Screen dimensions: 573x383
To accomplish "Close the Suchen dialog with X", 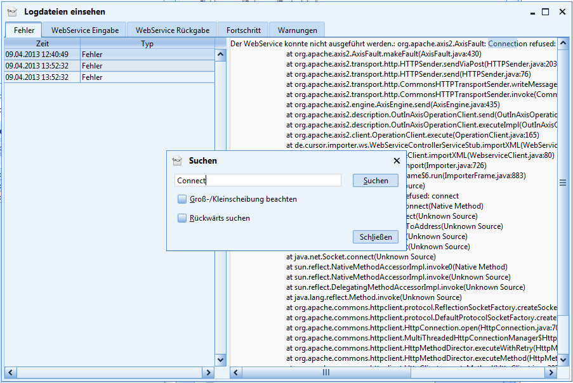I will [x=397, y=161].
